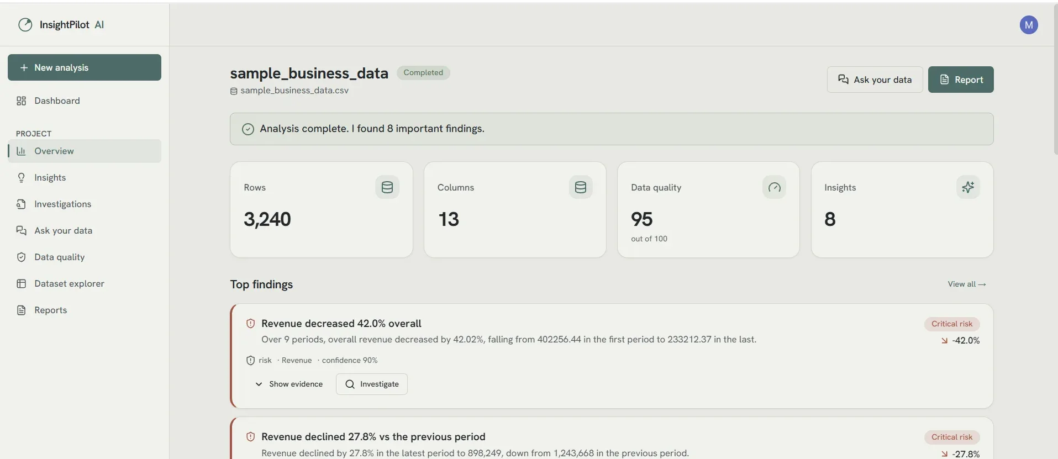Start a New analysis

click(85, 67)
